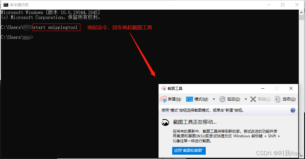Click the blue help question mark icon

tap(293, 110)
